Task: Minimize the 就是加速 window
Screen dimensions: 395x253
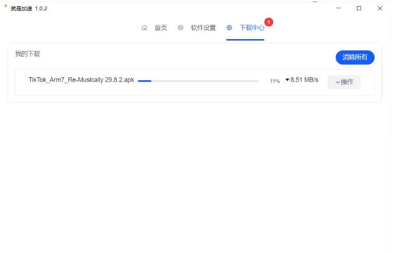Action: point(338,8)
